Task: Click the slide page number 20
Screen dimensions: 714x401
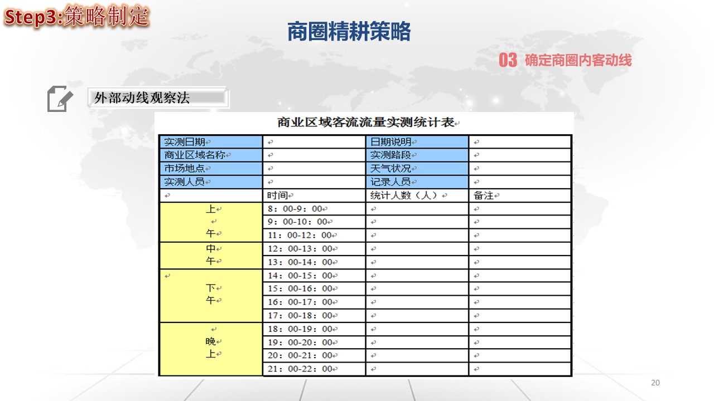Action: pyautogui.click(x=655, y=383)
